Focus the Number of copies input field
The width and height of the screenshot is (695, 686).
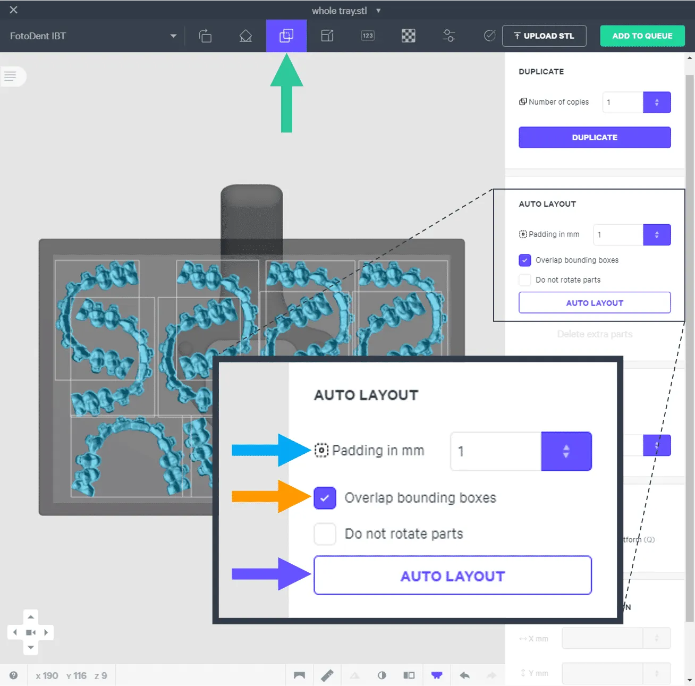pyautogui.click(x=623, y=103)
